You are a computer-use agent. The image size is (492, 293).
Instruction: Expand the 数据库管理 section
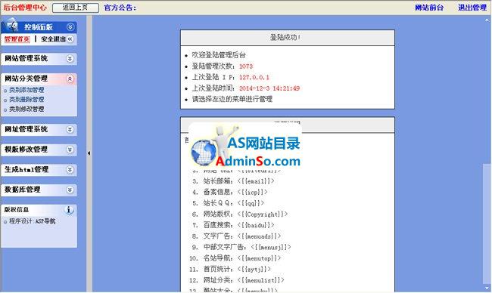coord(39,190)
